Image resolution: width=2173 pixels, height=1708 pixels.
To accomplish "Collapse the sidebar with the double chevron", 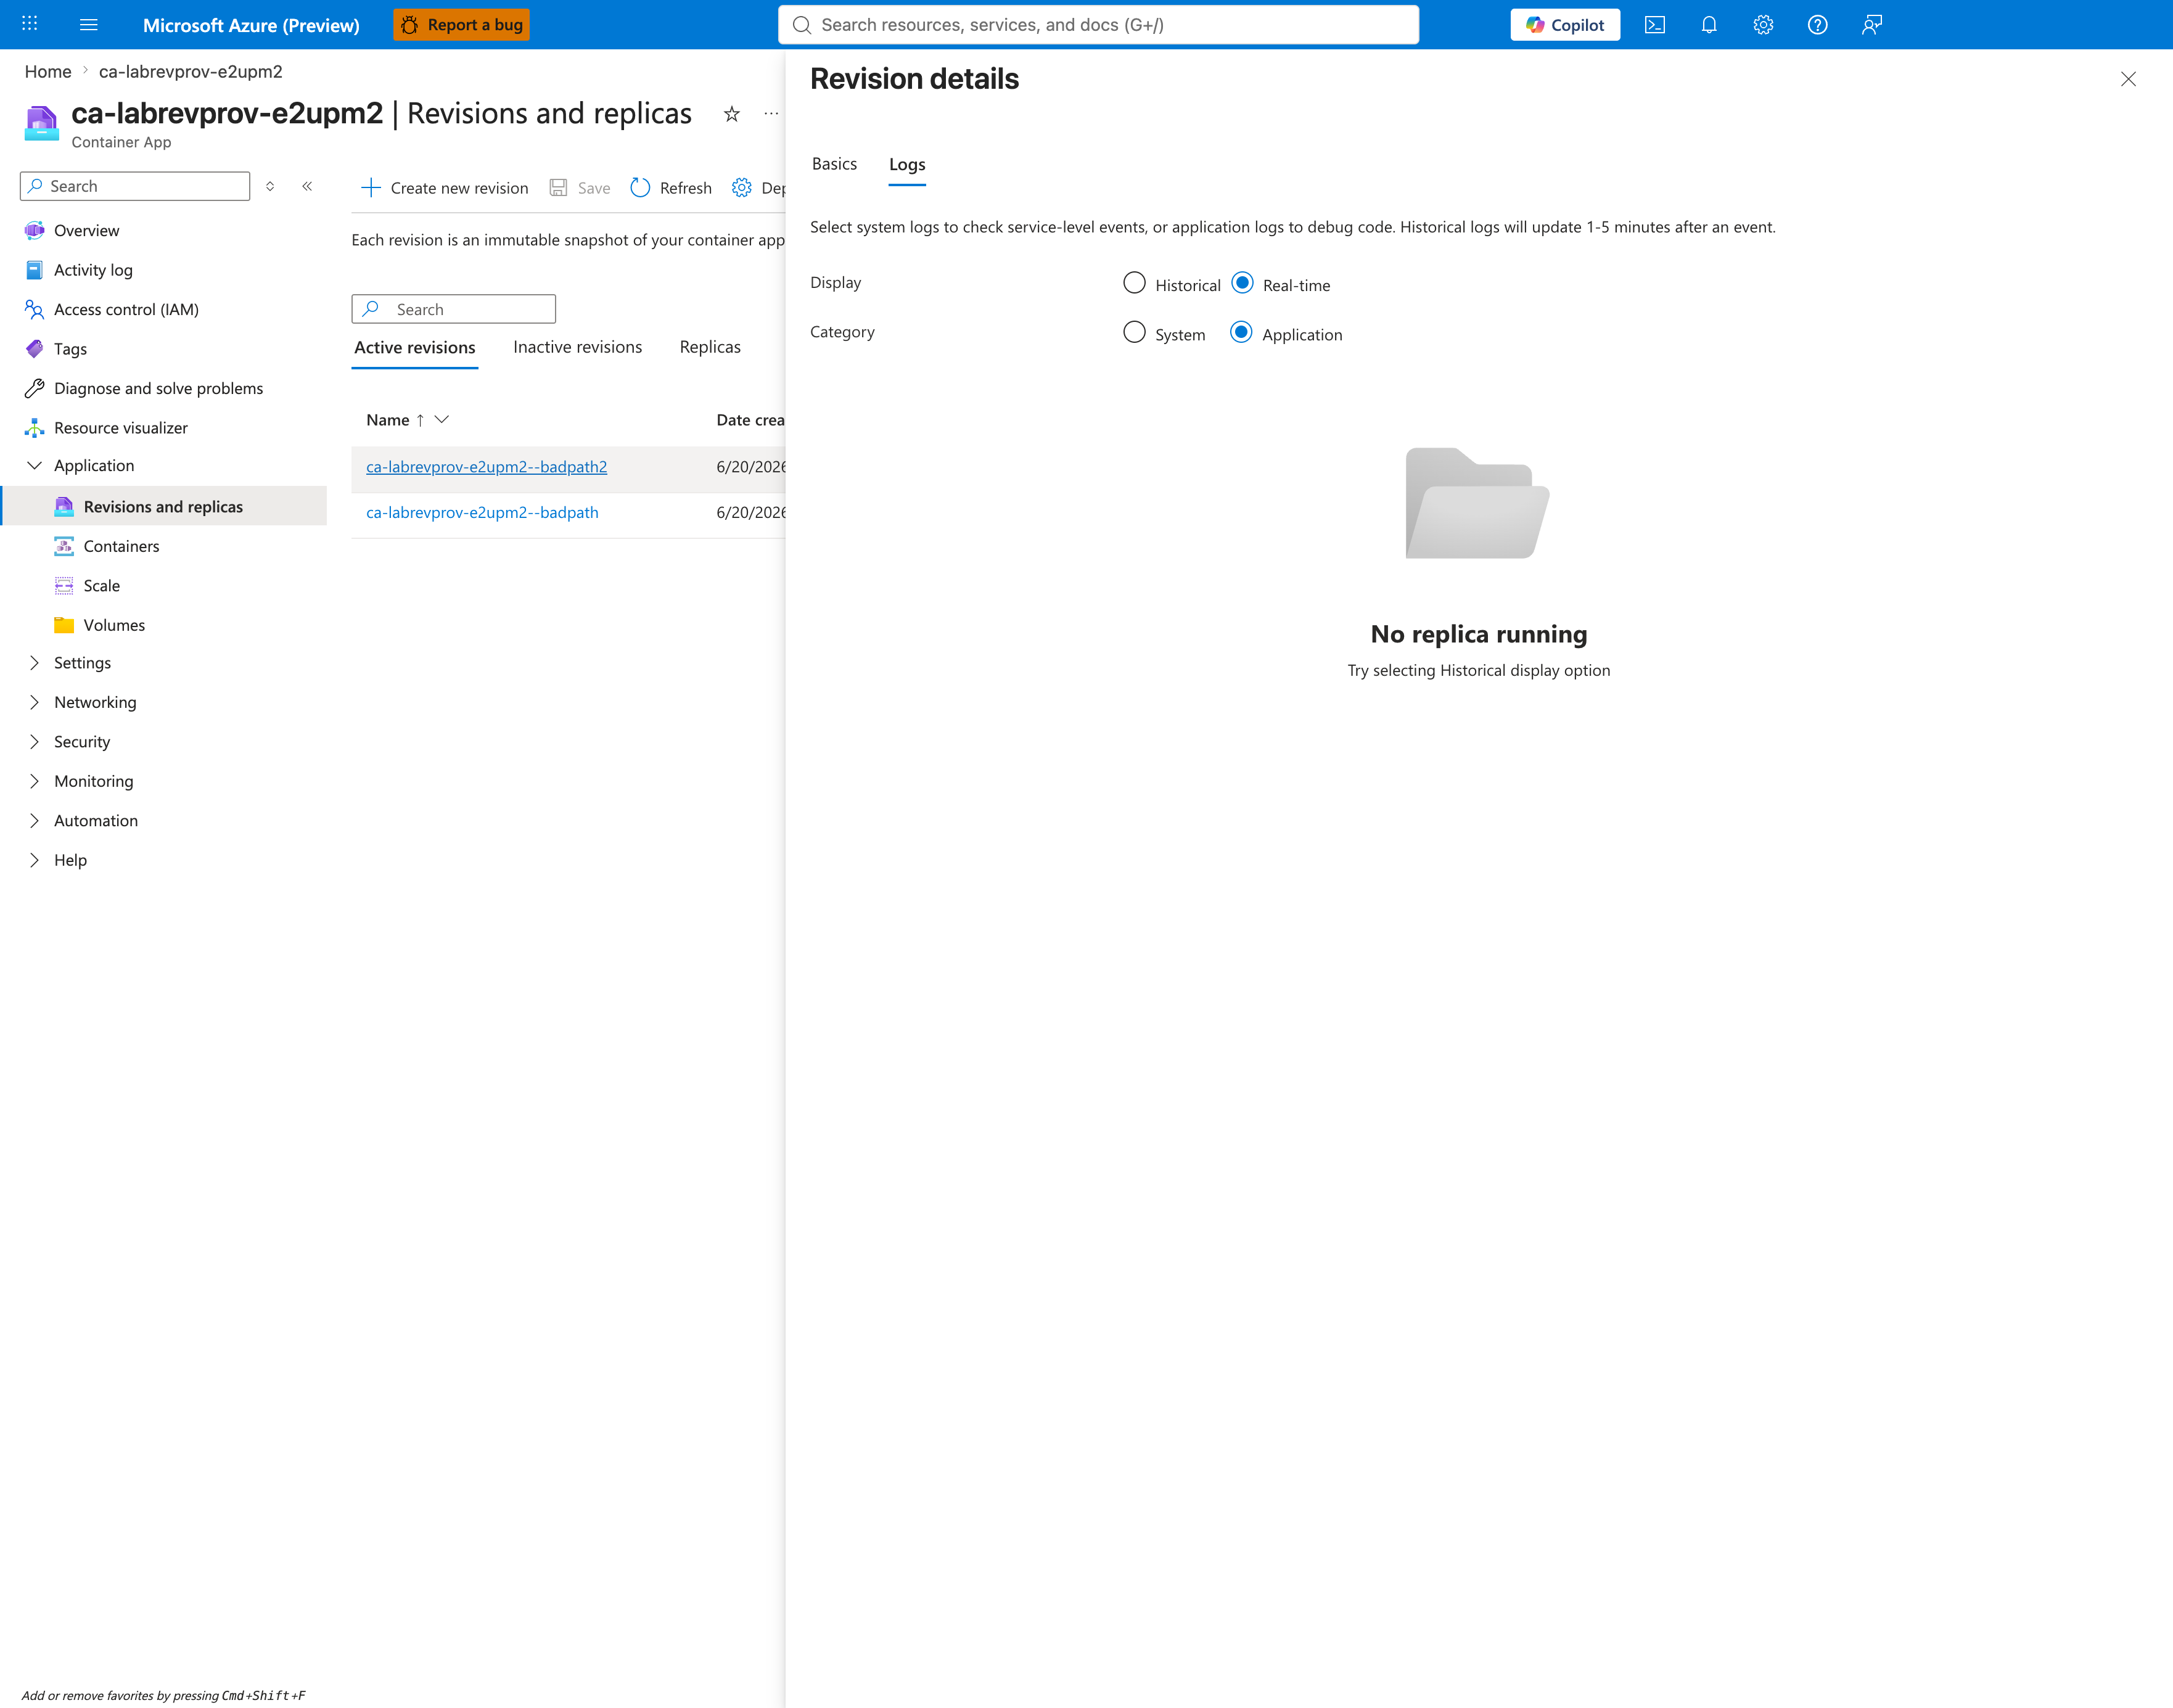I will coord(307,186).
